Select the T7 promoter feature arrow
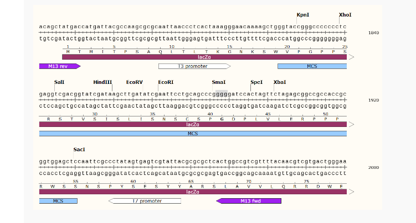The image size is (416, 223). 146,201
